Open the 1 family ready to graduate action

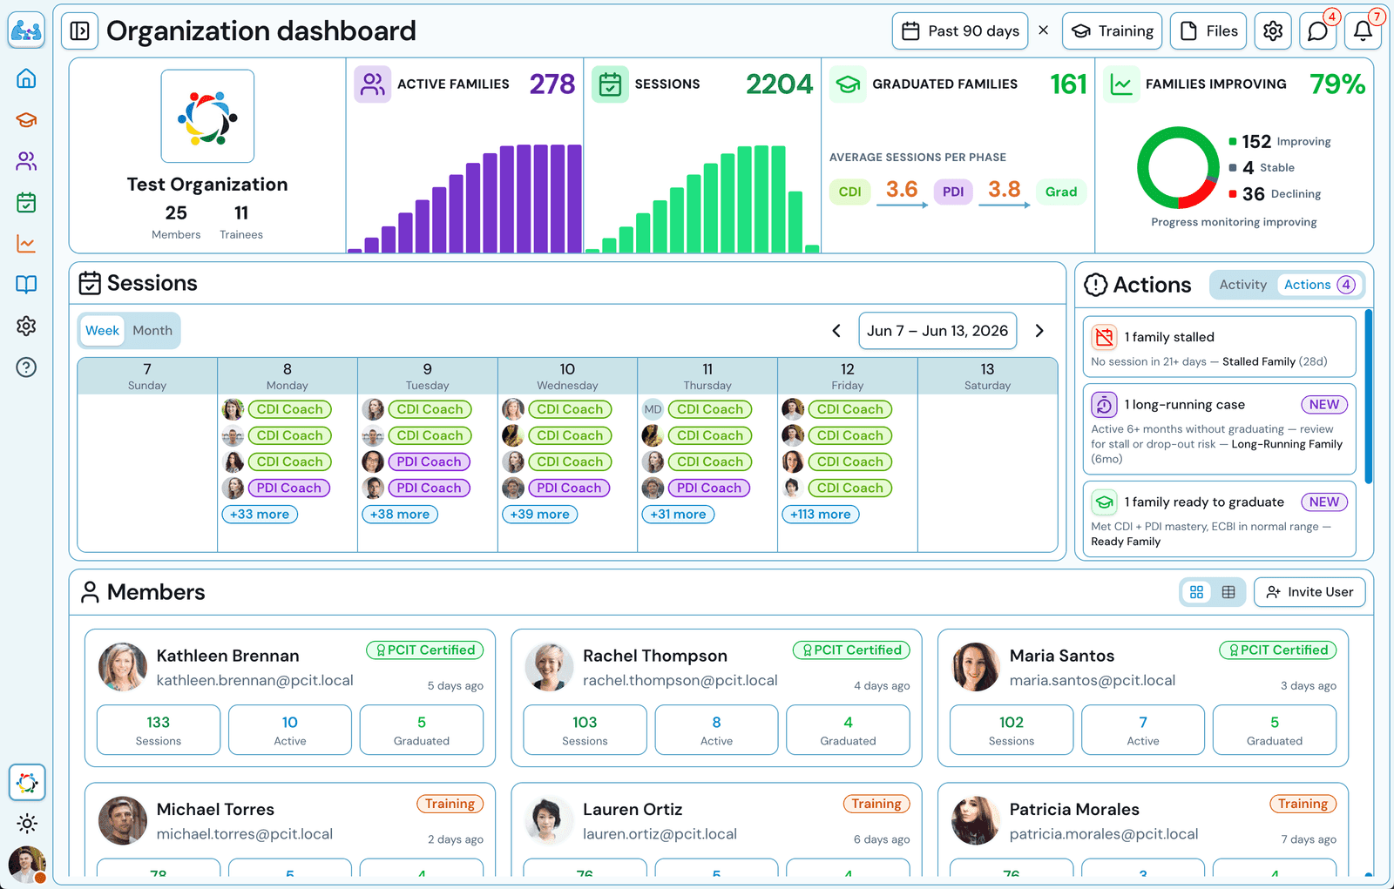tap(1220, 519)
